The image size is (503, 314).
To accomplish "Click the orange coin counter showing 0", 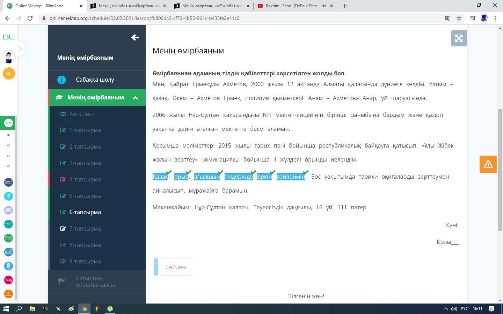I will 9,74.
